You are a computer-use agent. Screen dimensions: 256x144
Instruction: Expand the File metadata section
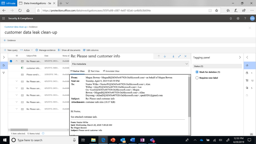tap(130, 64)
